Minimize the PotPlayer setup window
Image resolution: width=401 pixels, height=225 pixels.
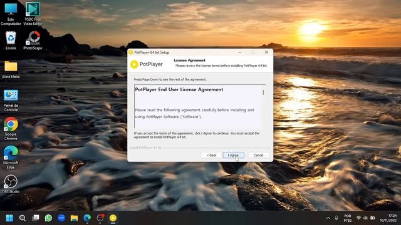tap(239, 52)
